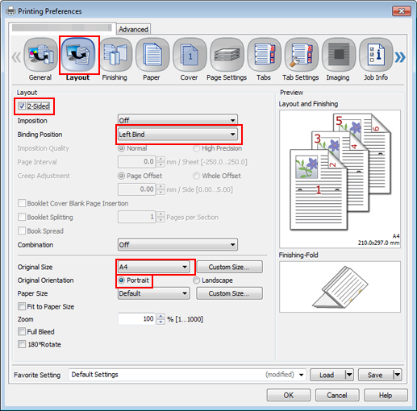Open the Page Settings icon
The width and height of the screenshot is (417, 411).
point(227,55)
